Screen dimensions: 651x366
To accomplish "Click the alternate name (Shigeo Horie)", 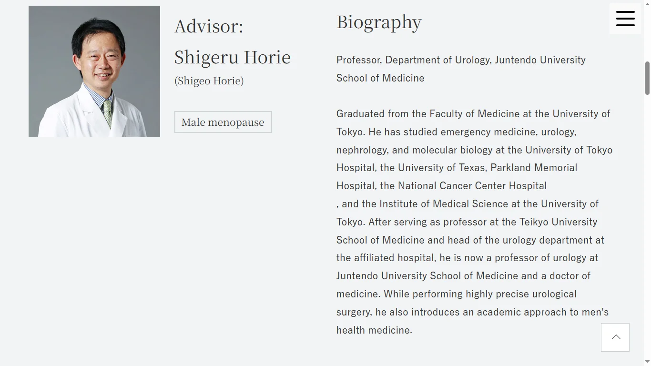I will pos(209,81).
